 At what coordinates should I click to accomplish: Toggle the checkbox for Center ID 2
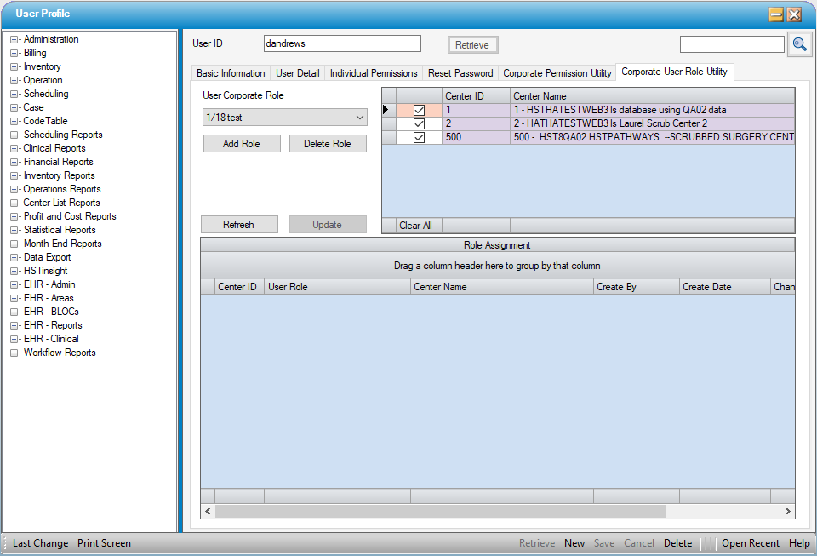tap(419, 123)
